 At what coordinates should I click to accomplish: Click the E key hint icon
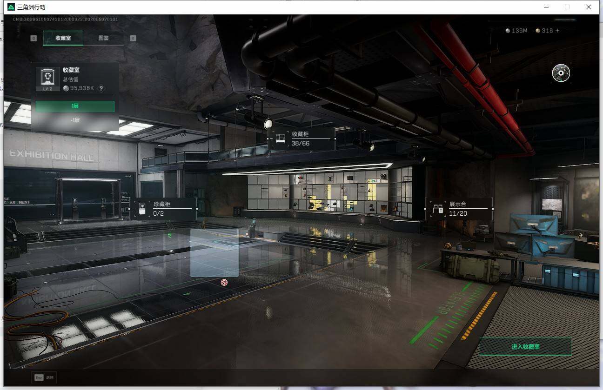coord(133,38)
